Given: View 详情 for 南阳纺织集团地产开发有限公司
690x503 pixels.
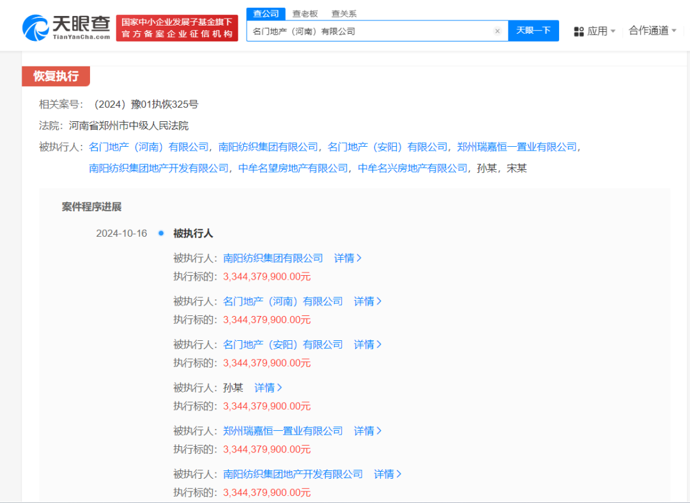Looking at the screenshot, I should [x=387, y=474].
